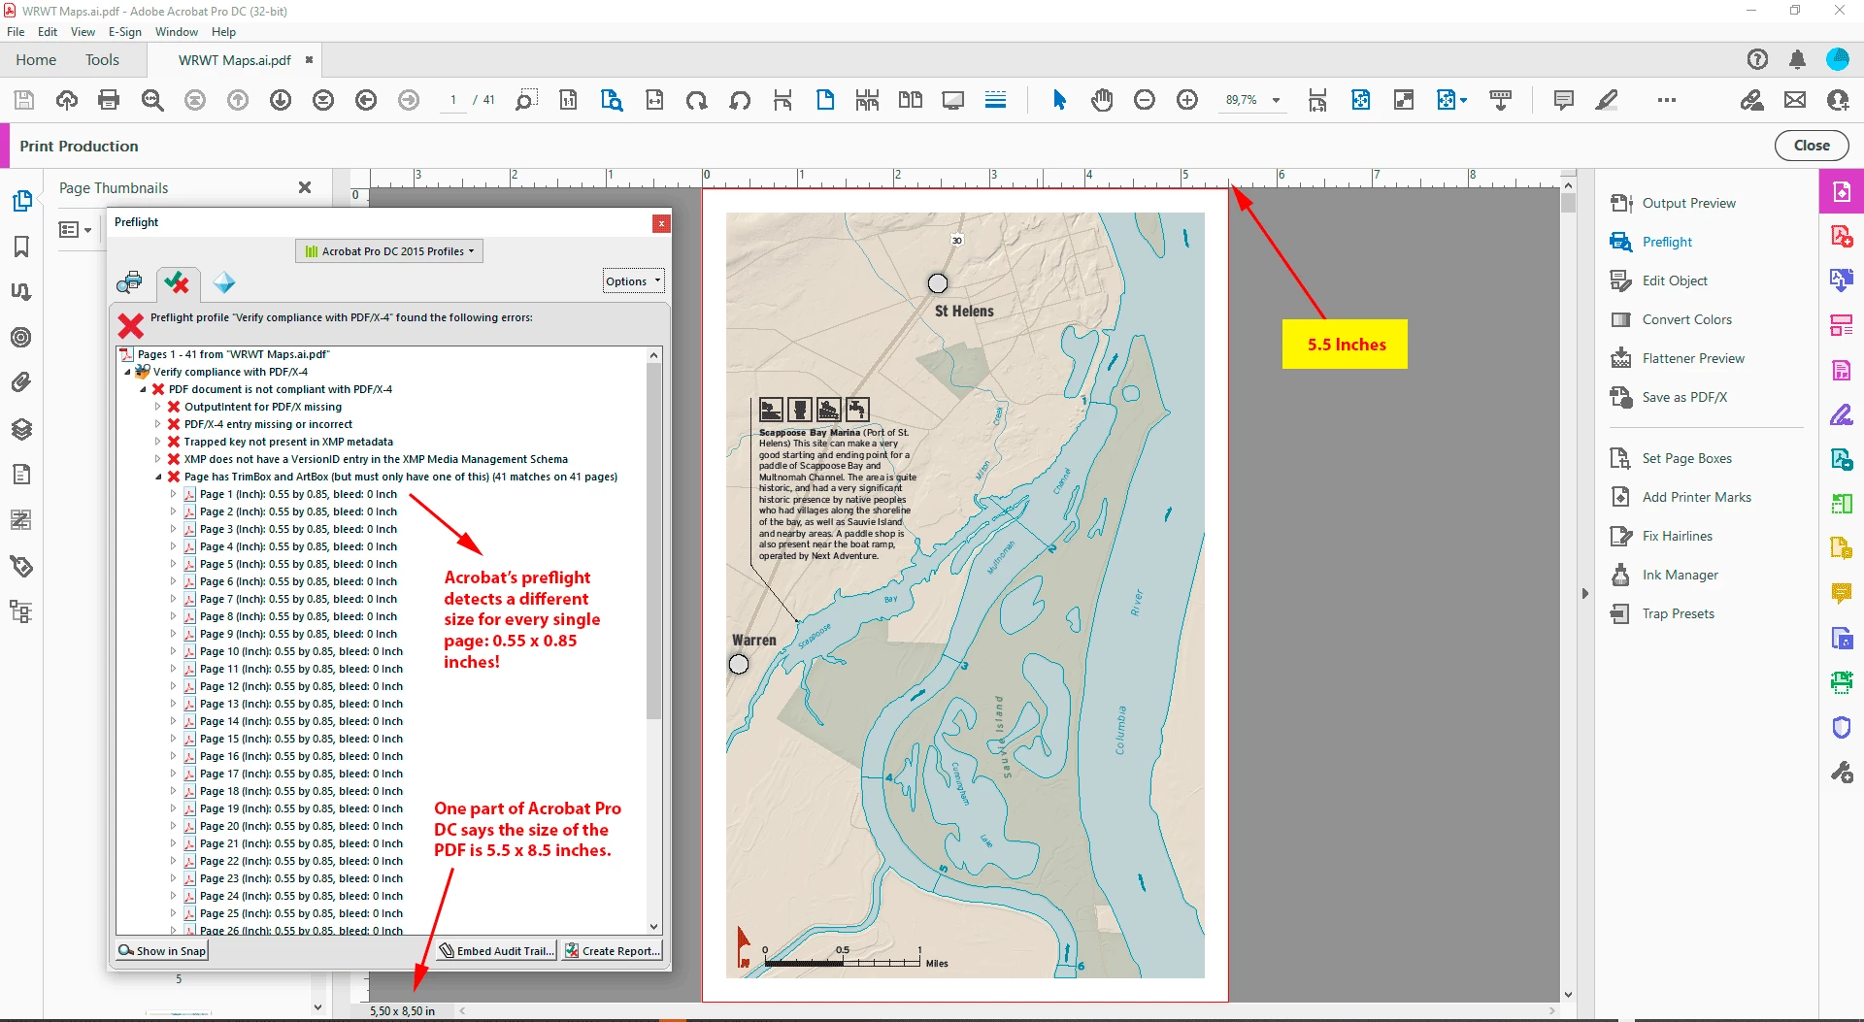Screen dimensions: 1864x1022
Task: Expand Trapped key not present error
Action: click(158, 442)
